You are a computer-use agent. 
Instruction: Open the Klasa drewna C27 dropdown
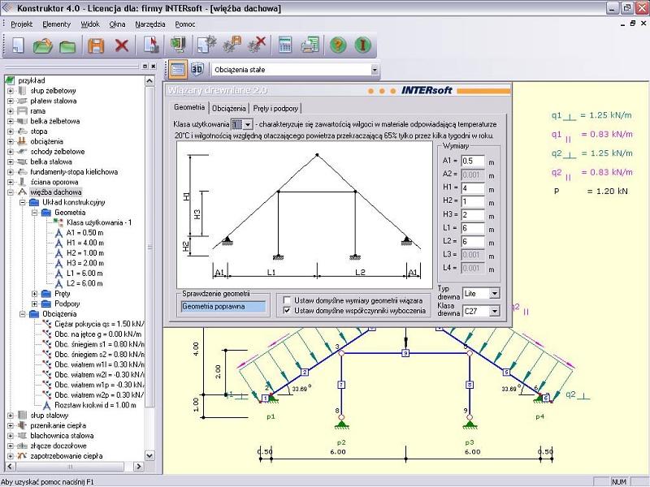pyautogui.click(x=494, y=311)
